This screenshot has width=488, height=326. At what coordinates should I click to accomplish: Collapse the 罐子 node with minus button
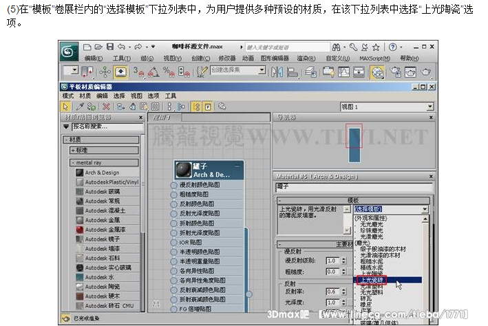coord(237,166)
